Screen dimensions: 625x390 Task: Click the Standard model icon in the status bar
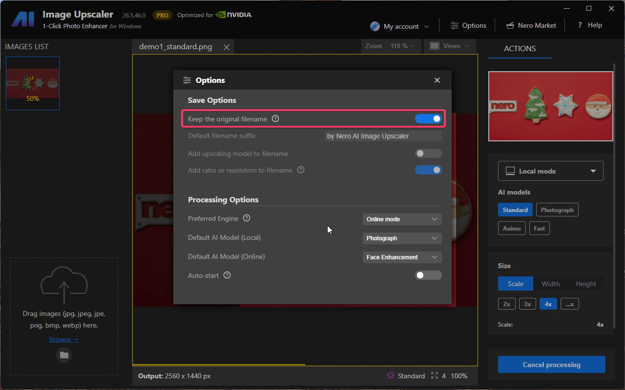[390, 375]
